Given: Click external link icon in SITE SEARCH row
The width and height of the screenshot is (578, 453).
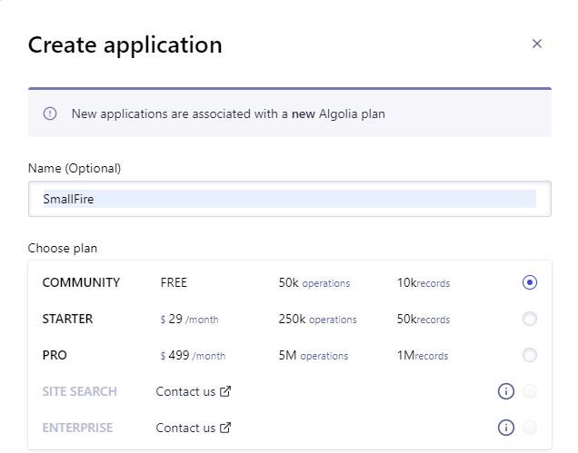Looking at the screenshot, I should tap(225, 391).
